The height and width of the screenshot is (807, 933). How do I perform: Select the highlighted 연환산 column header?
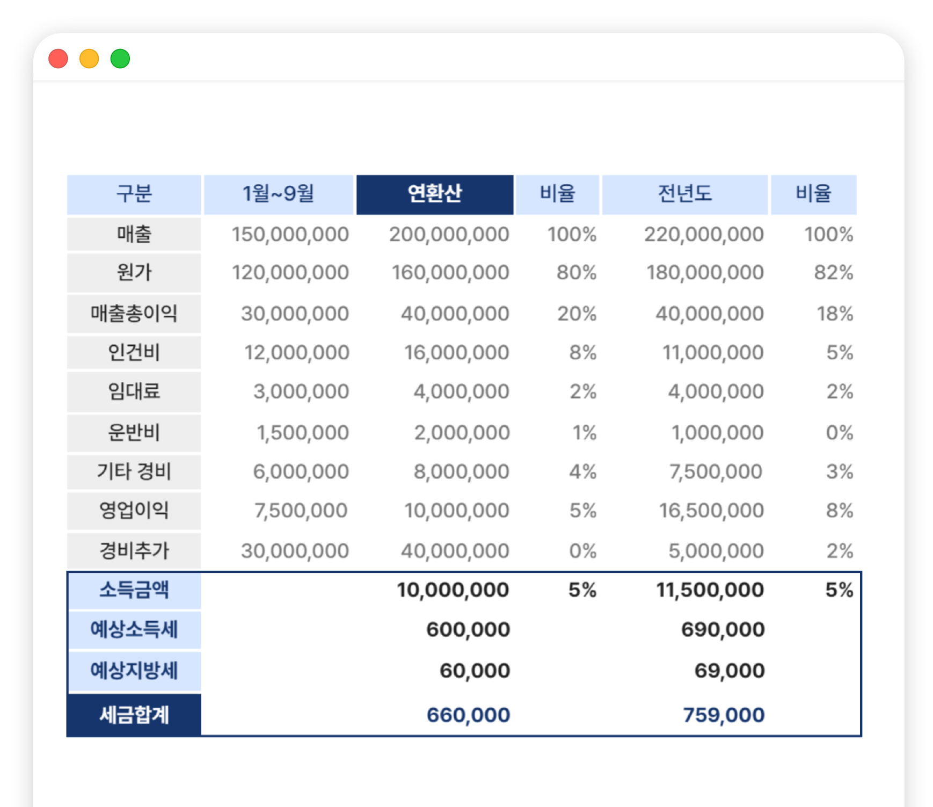435,194
